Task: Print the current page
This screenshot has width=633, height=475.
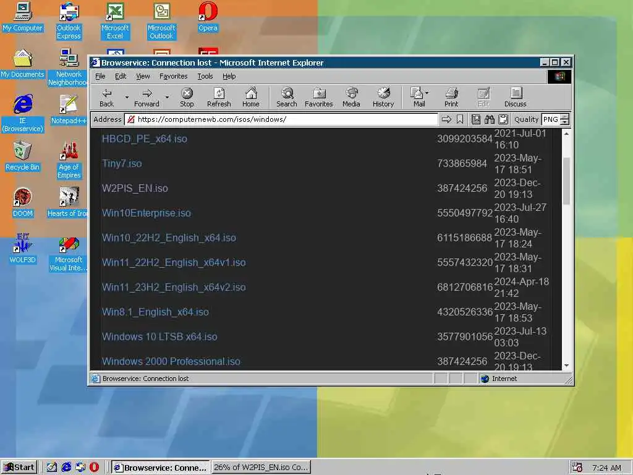Action: point(451,97)
